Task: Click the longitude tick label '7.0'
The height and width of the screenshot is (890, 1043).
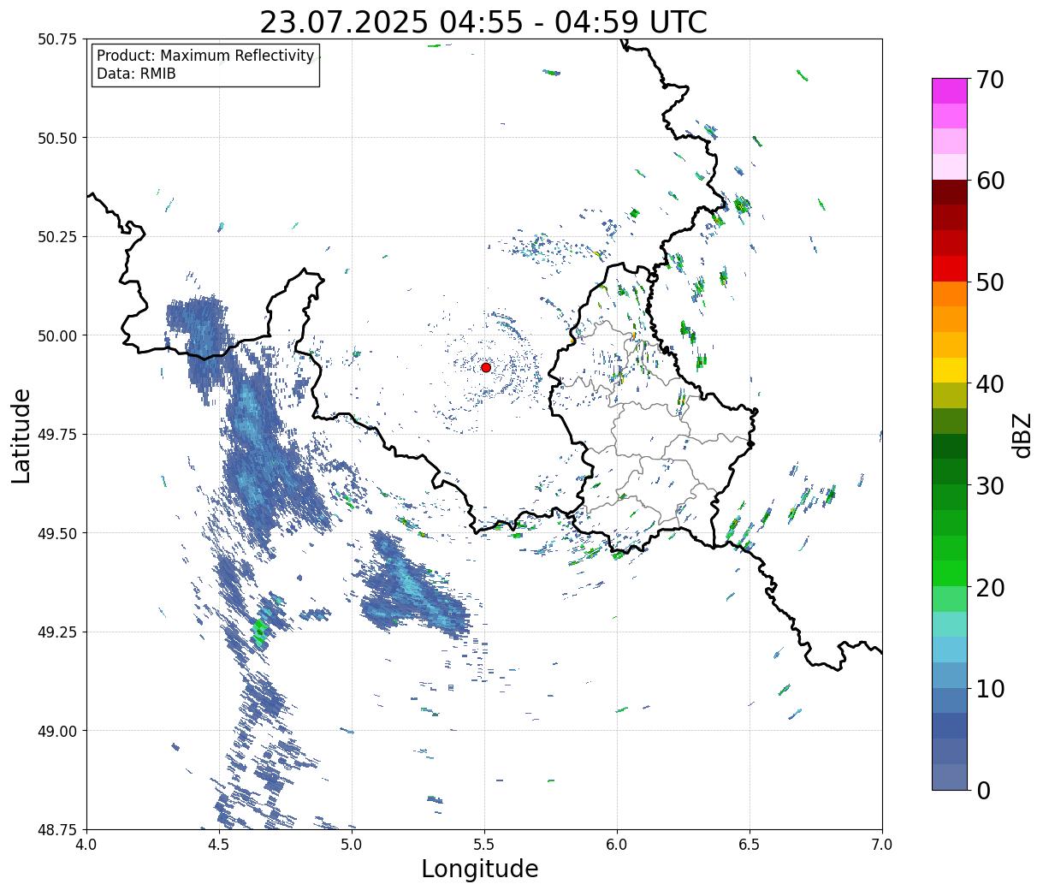Action: (x=882, y=845)
